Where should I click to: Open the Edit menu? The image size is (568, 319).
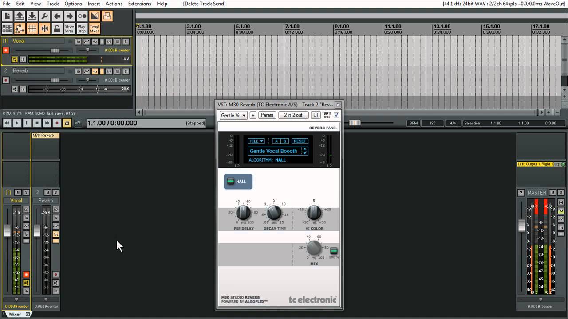coord(20,4)
